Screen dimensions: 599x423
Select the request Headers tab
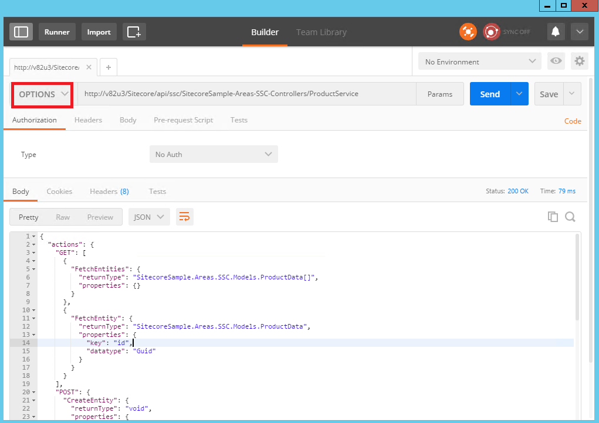point(88,120)
